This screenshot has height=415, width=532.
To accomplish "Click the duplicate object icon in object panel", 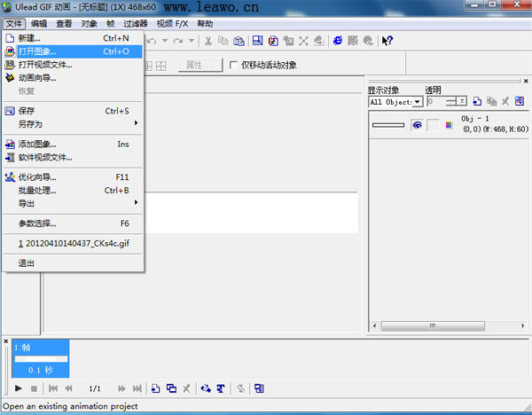I will tap(491, 101).
